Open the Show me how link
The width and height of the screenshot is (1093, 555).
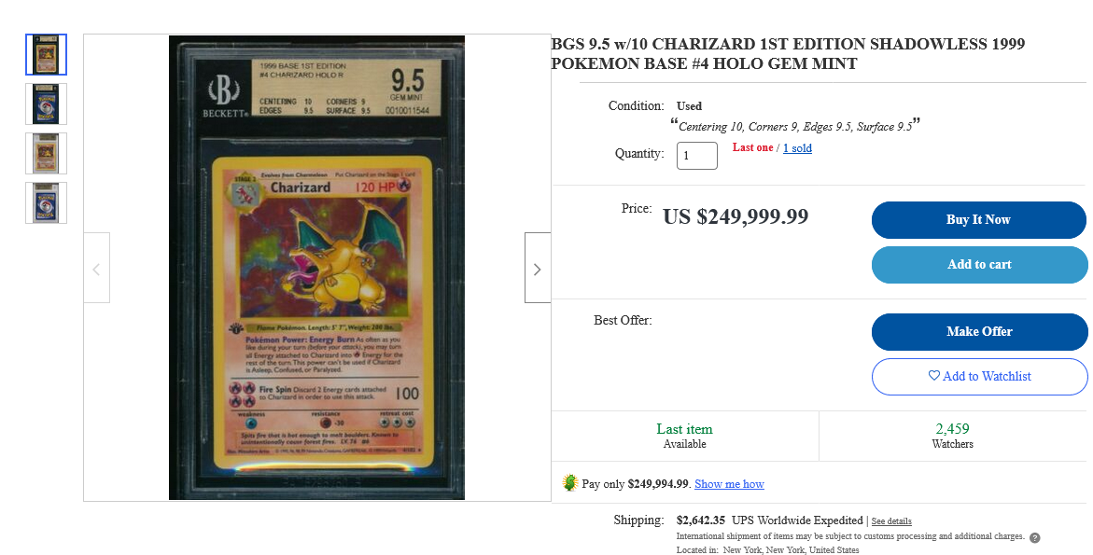[x=729, y=484]
